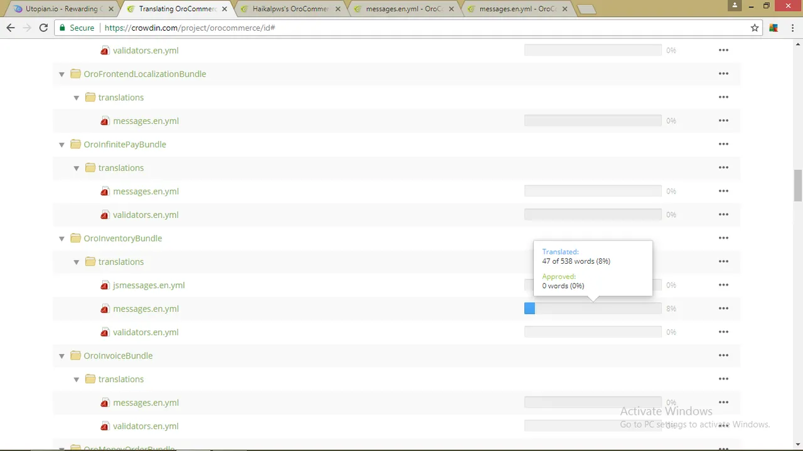Click the 8% progress bar for messages.en.yml

pos(593,308)
